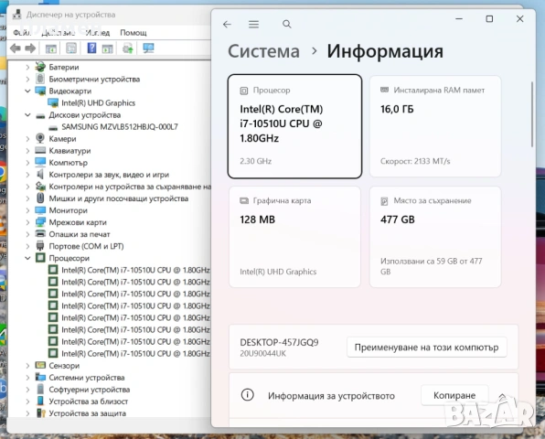545x439 pixels.
Task: Click the Видеокарти display adapter icon
Action: 40,91
